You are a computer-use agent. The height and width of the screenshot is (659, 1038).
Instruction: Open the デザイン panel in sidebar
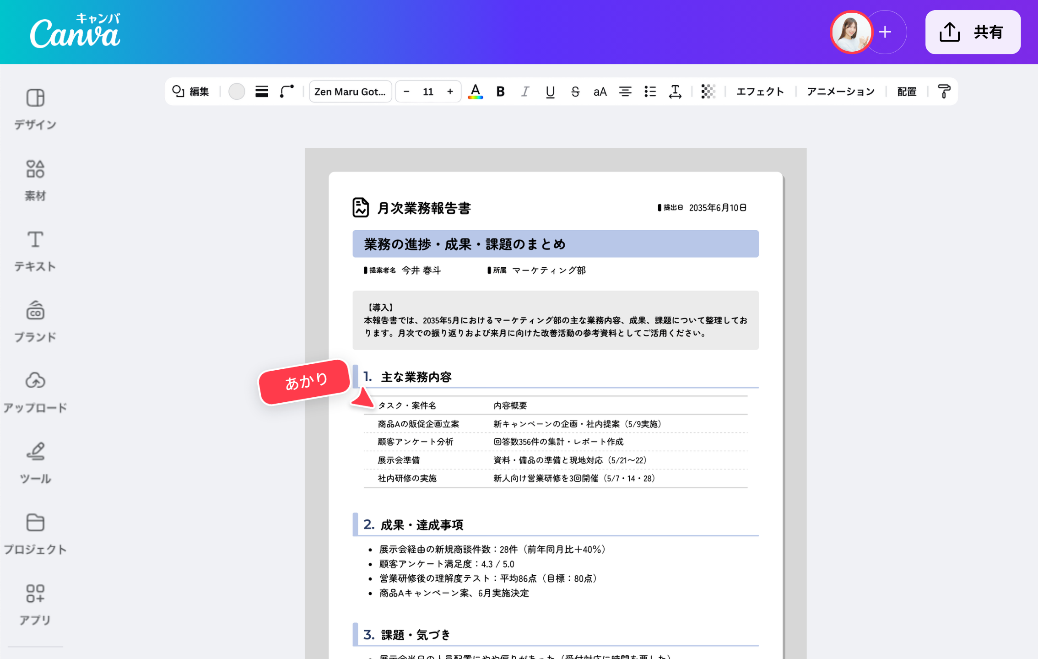pyautogui.click(x=35, y=110)
